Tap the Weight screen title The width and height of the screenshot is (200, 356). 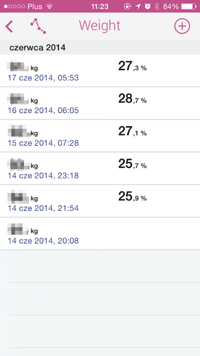[100, 25]
